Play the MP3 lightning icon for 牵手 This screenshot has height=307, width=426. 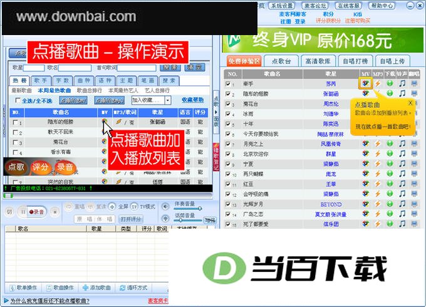point(378,83)
